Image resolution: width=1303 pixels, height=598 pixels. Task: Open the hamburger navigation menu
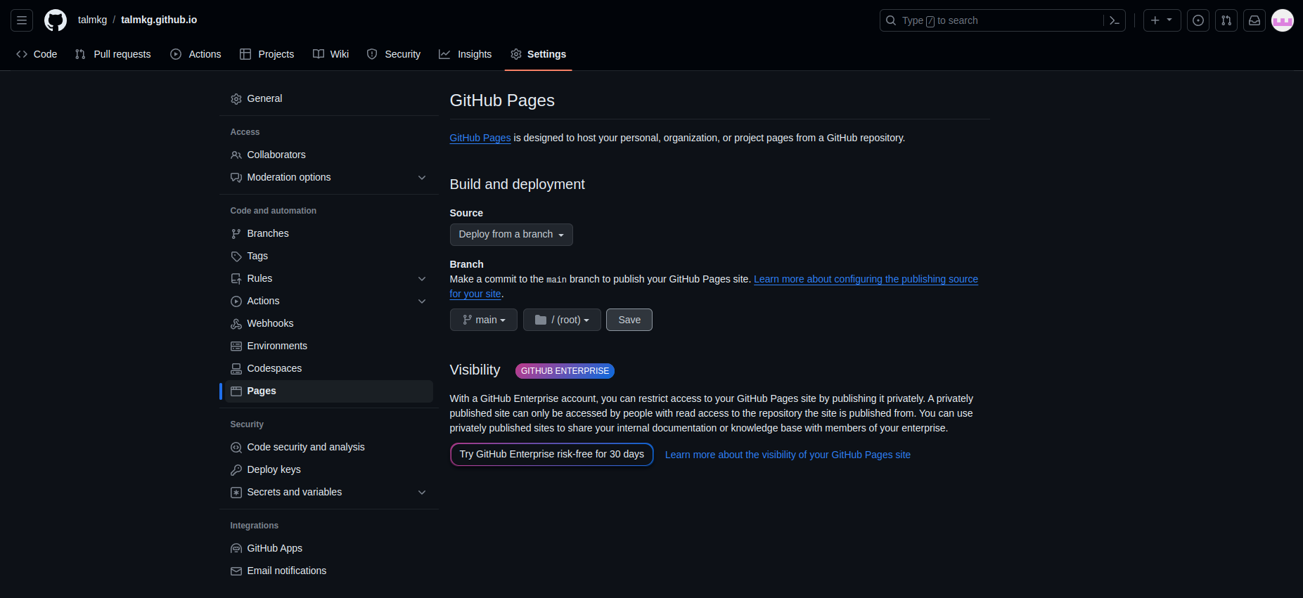(22, 20)
